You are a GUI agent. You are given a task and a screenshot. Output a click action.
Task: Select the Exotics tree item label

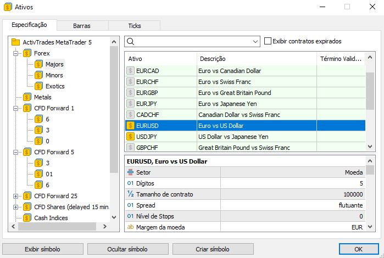(55, 86)
